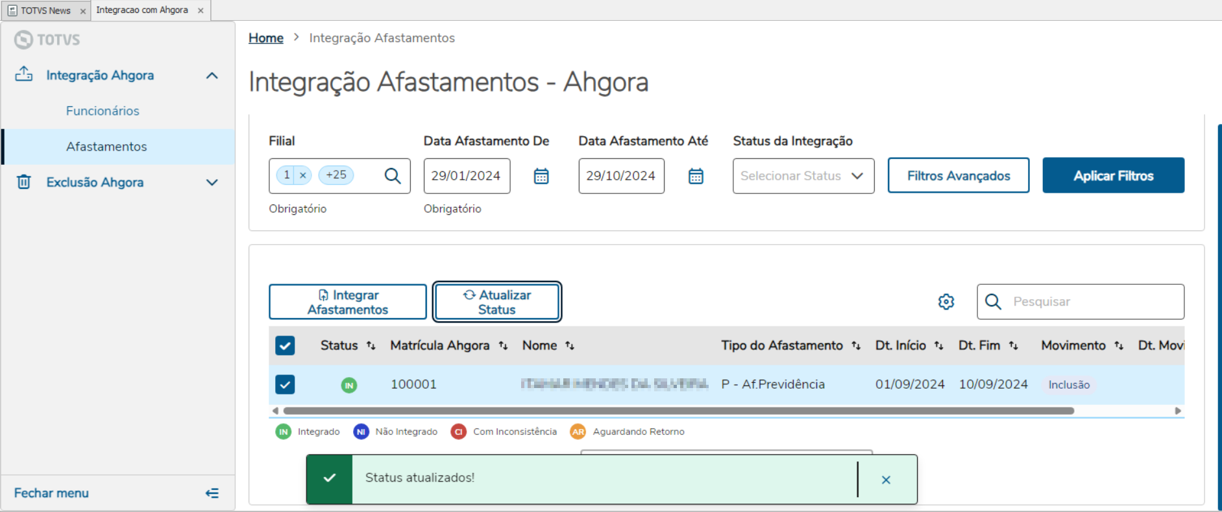Viewport: 1222px width, 512px height.
Task: Sort by Matrícula Ahgora column
Action: (503, 346)
